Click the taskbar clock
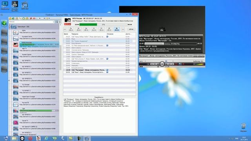Viewport: 251px width, 141px height. pyautogui.click(x=244, y=138)
